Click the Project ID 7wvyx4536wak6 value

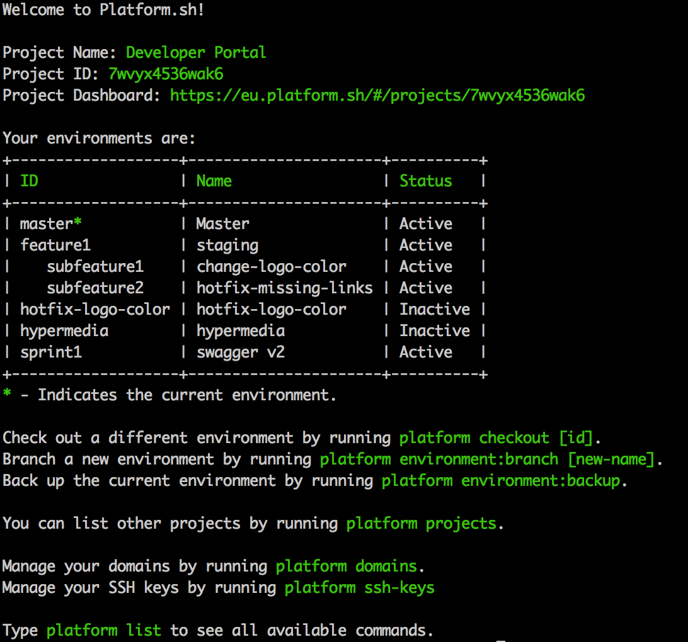coord(166,74)
